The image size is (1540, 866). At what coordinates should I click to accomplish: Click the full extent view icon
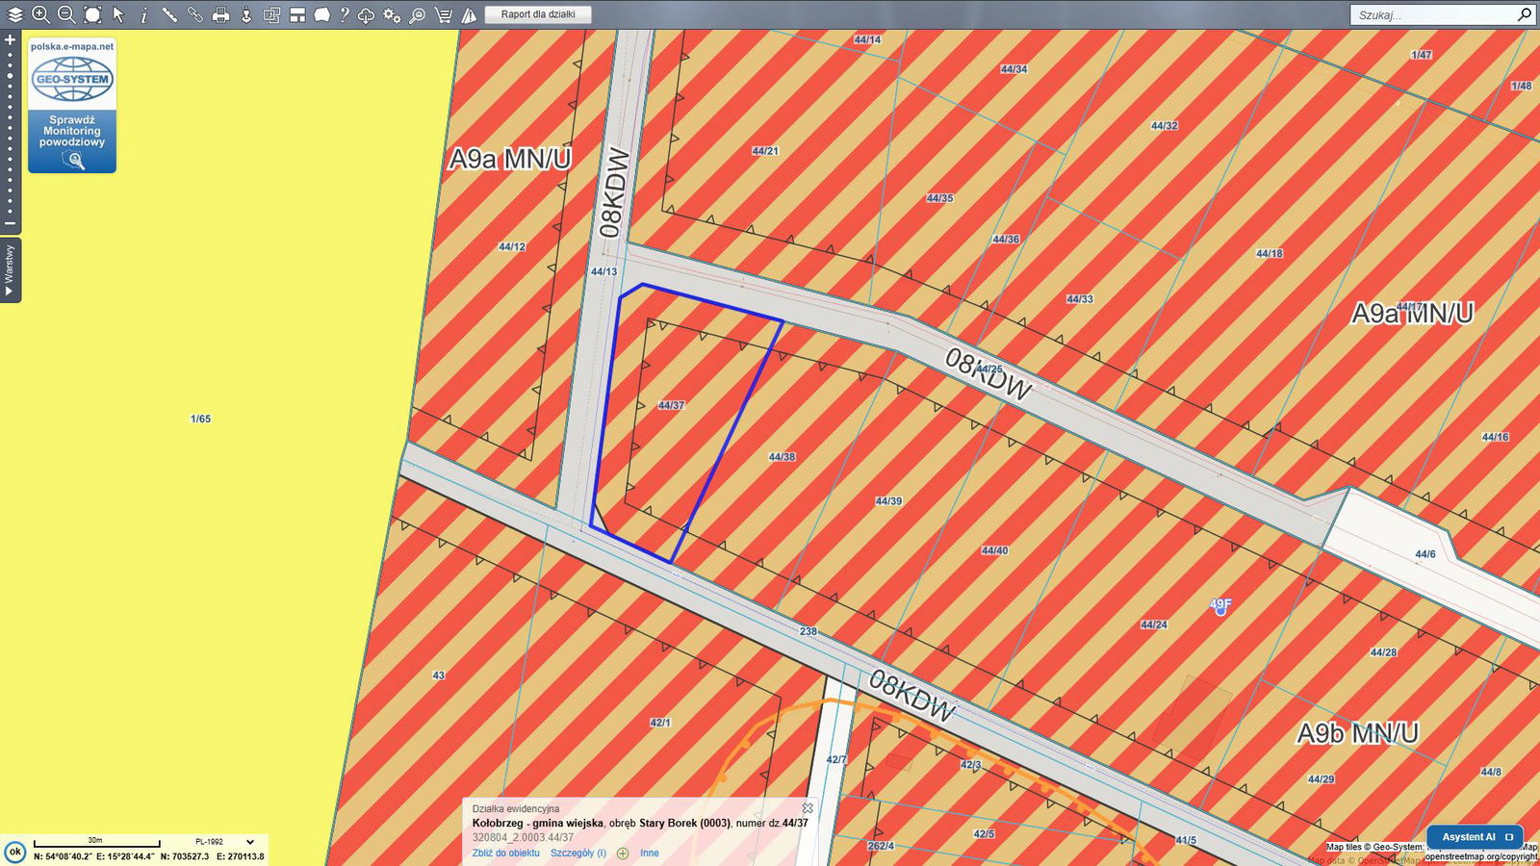coord(92,14)
